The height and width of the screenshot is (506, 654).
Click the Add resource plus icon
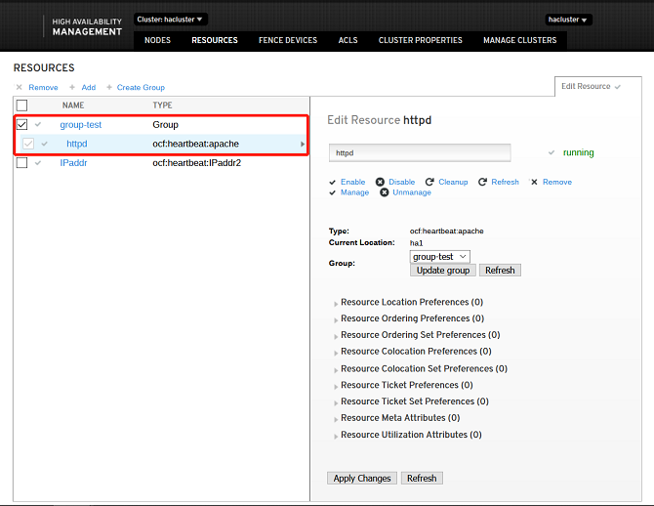click(x=71, y=87)
